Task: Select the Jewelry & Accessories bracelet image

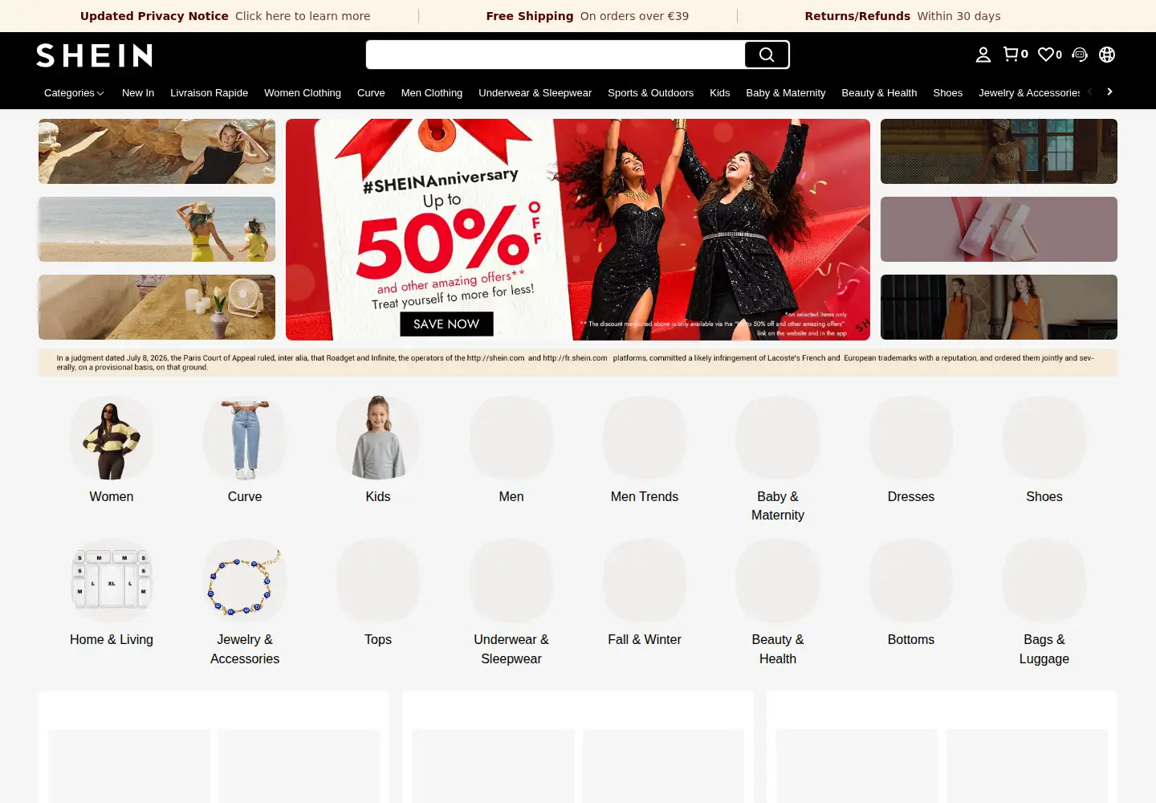Action: [x=245, y=581]
